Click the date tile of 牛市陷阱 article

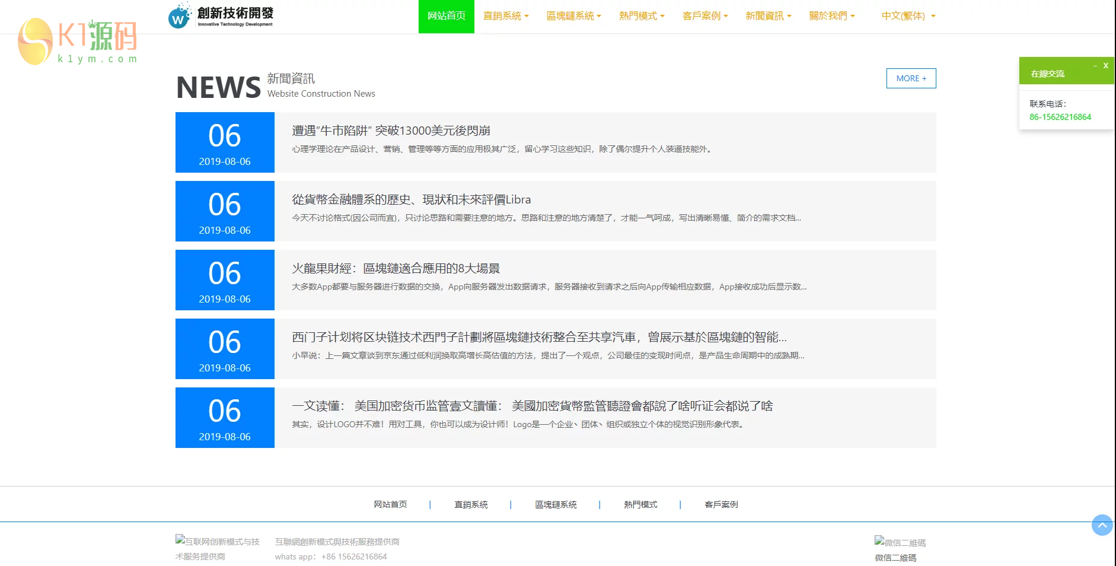click(225, 142)
